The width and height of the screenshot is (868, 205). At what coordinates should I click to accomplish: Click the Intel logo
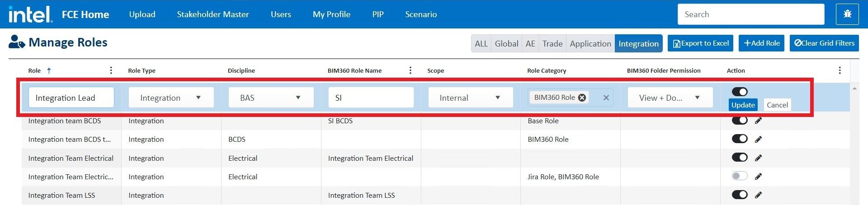[30, 14]
